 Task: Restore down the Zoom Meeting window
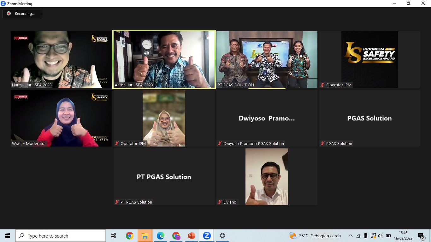pos(409,3)
